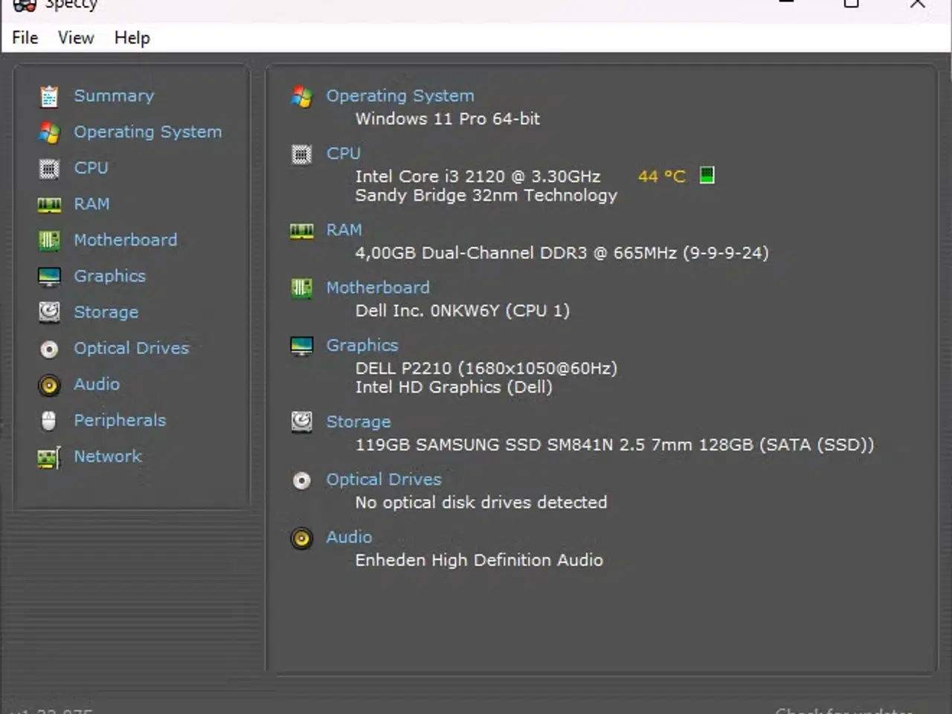Click the Optical Drives disc icon
This screenshot has height=714, width=952.
tap(49, 348)
